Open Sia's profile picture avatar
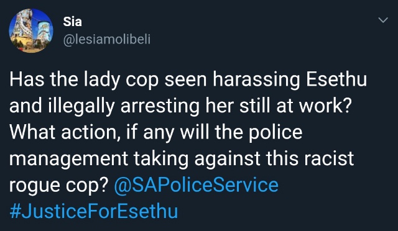The height and width of the screenshot is (231, 398). point(31,30)
